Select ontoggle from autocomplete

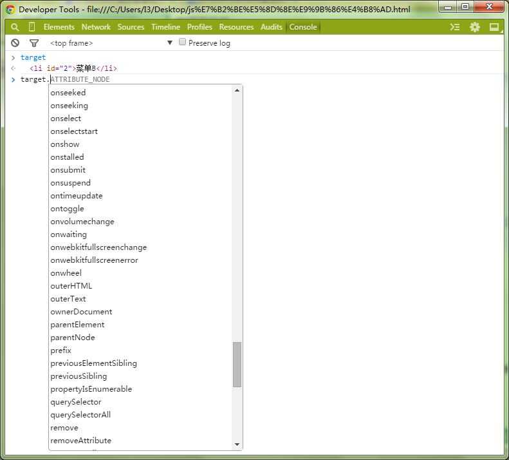(67, 209)
